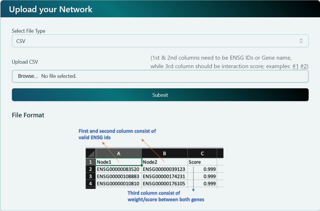Open example file #2 link

coord(303,66)
